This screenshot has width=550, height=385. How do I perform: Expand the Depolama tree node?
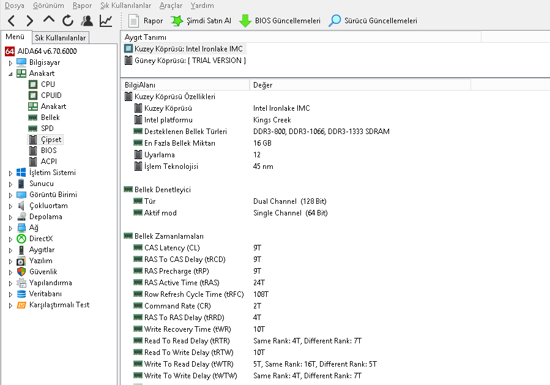[x=10, y=217]
